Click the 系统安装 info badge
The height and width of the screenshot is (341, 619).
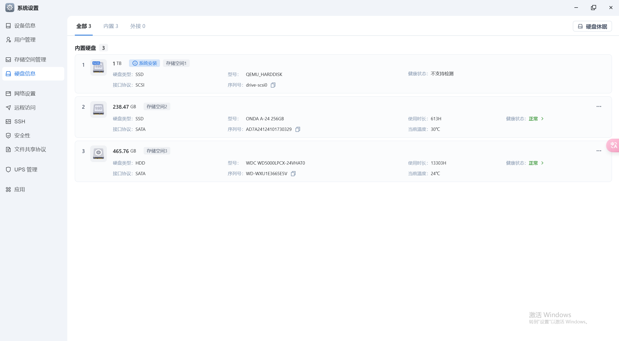pyautogui.click(x=145, y=63)
